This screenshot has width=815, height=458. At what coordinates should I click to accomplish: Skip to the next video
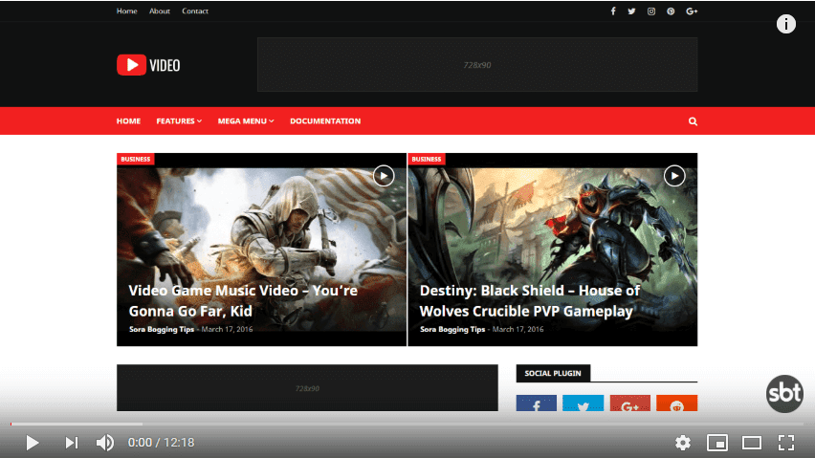tap(71, 443)
